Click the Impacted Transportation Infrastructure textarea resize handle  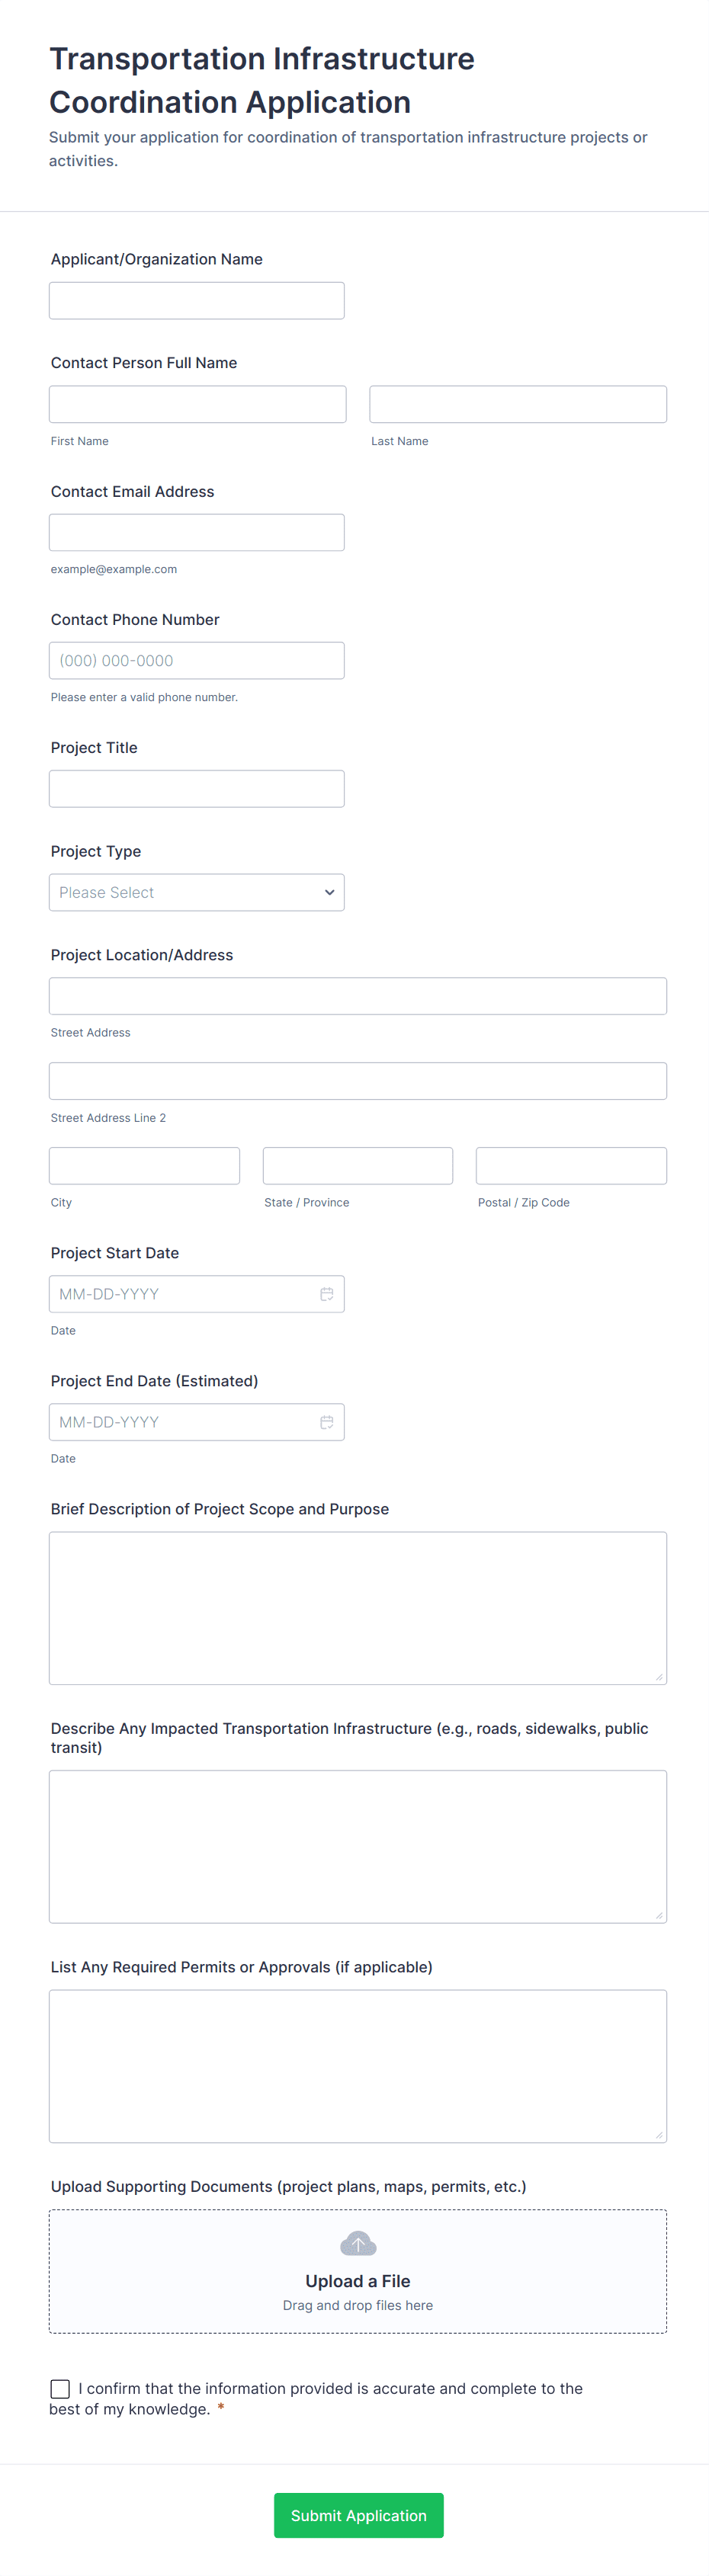(659, 1915)
